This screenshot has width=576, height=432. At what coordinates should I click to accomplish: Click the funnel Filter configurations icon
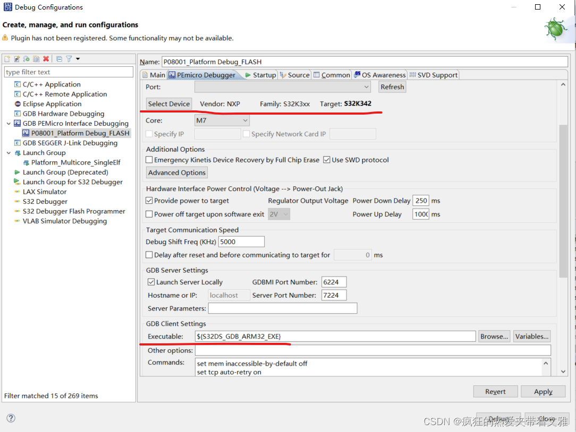point(69,59)
